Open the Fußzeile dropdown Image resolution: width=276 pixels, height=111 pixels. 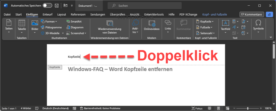[204, 27]
